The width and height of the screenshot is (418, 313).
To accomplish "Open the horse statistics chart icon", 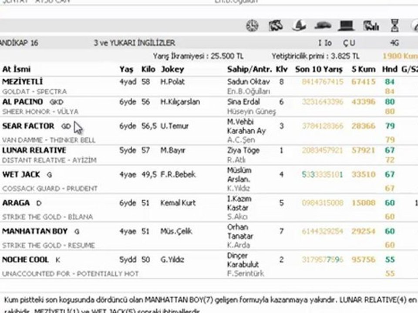I will (371, 26).
